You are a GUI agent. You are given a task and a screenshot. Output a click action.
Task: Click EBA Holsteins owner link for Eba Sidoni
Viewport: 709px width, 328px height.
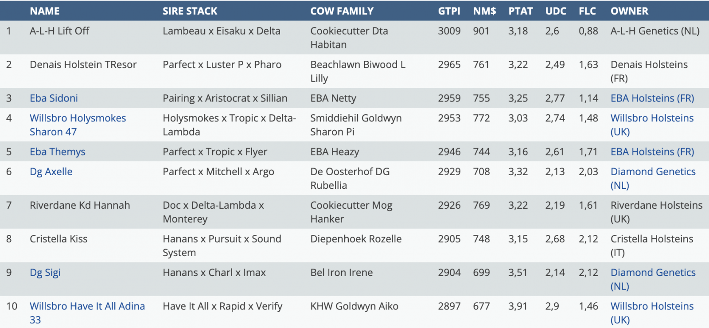click(652, 98)
